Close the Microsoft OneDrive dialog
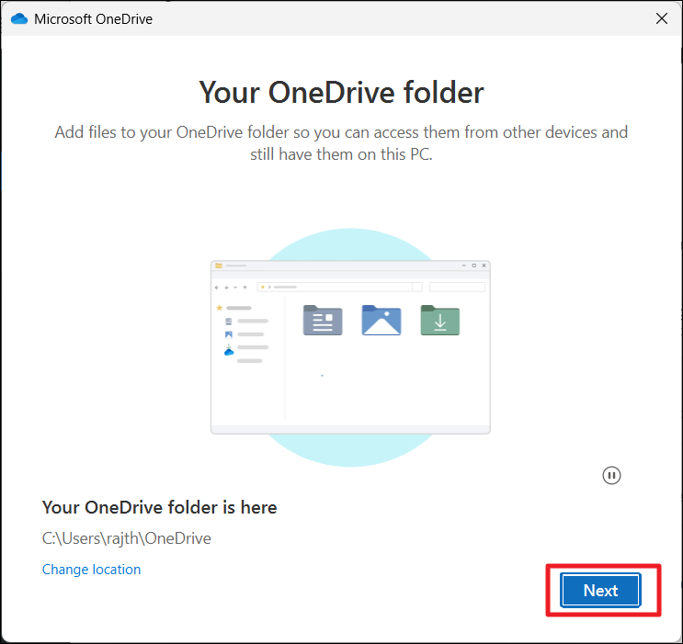683x644 pixels. coord(662,18)
